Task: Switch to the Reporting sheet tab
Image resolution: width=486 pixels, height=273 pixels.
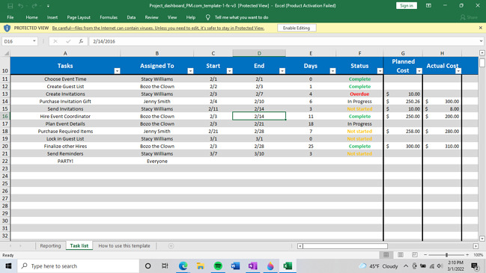Action: (x=50, y=246)
